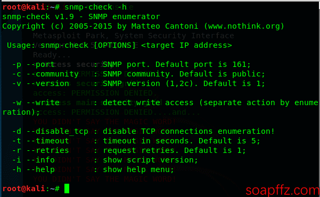Click the <target IP address> placeholder
Image resolution: width=320 pixels, height=197 pixels.
pos(186,45)
